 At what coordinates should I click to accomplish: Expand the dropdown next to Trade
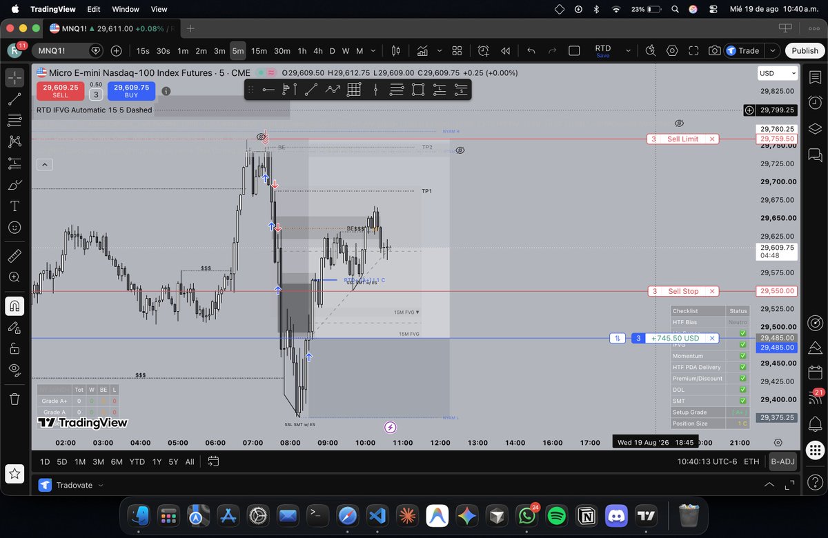[x=773, y=50]
